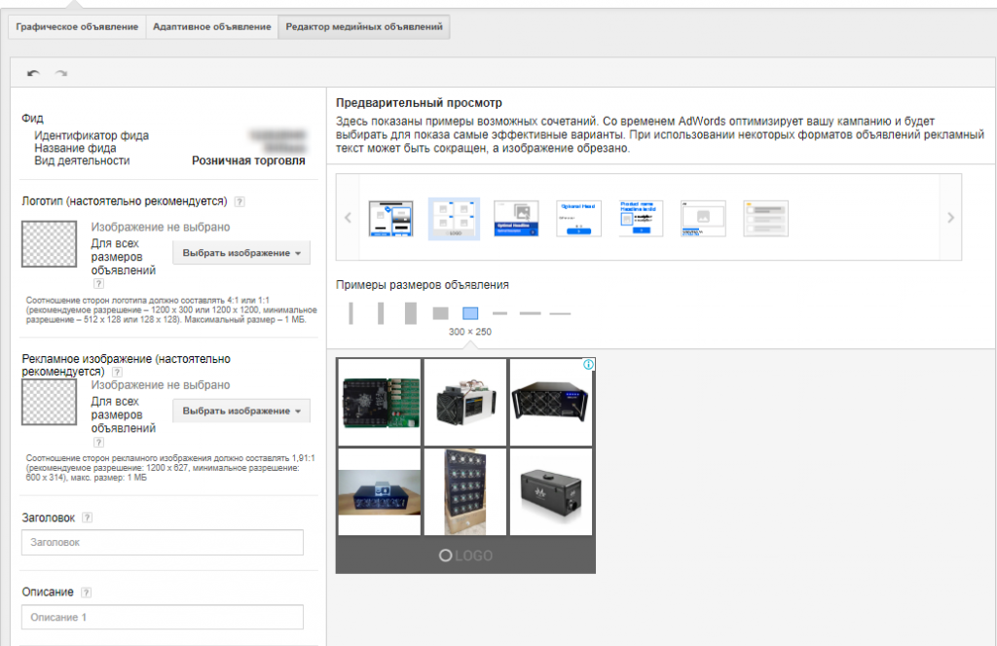Select the first tall skyscraper ad size icon
Viewport: 997px width, 646px height.
coord(351,313)
